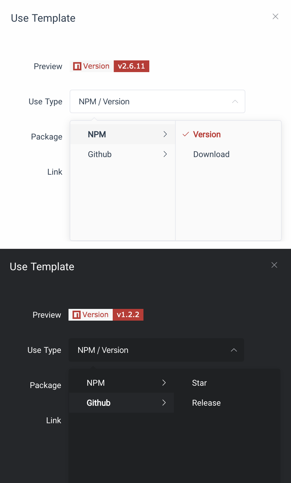
Task: Choose the Download option
Action: [x=211, y=154]
